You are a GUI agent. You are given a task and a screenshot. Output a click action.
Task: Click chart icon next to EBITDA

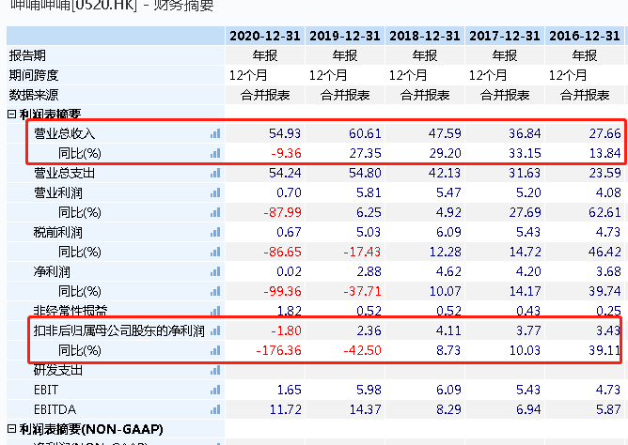(x=215, y=409)
